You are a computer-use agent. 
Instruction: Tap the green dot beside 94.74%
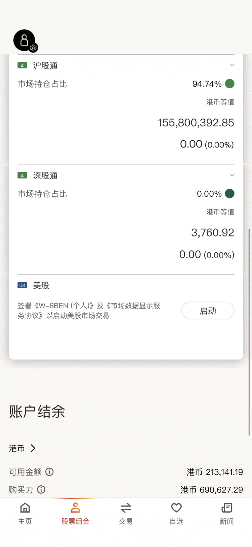[230, 84]
